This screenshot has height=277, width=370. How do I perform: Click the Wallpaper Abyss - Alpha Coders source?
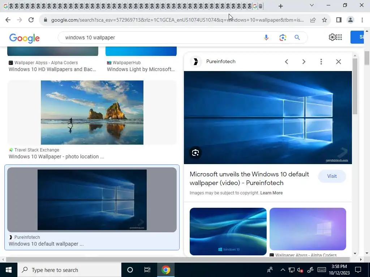pos(46,63)
